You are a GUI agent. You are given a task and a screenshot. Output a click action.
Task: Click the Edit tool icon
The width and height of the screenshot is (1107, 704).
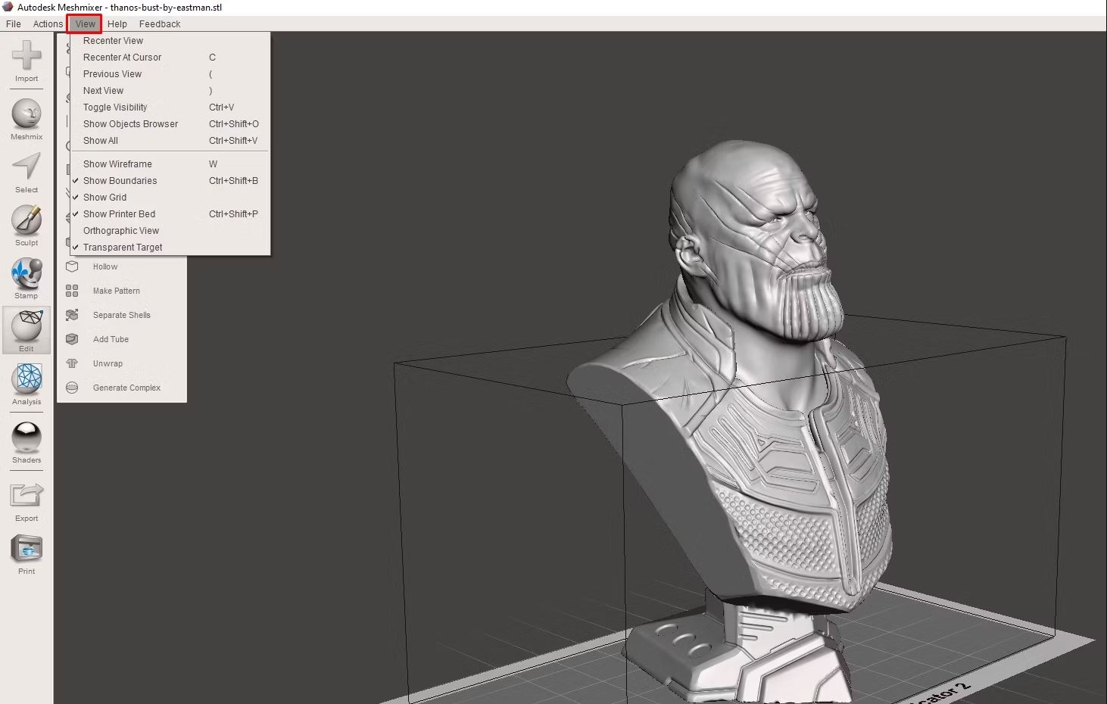27,326
